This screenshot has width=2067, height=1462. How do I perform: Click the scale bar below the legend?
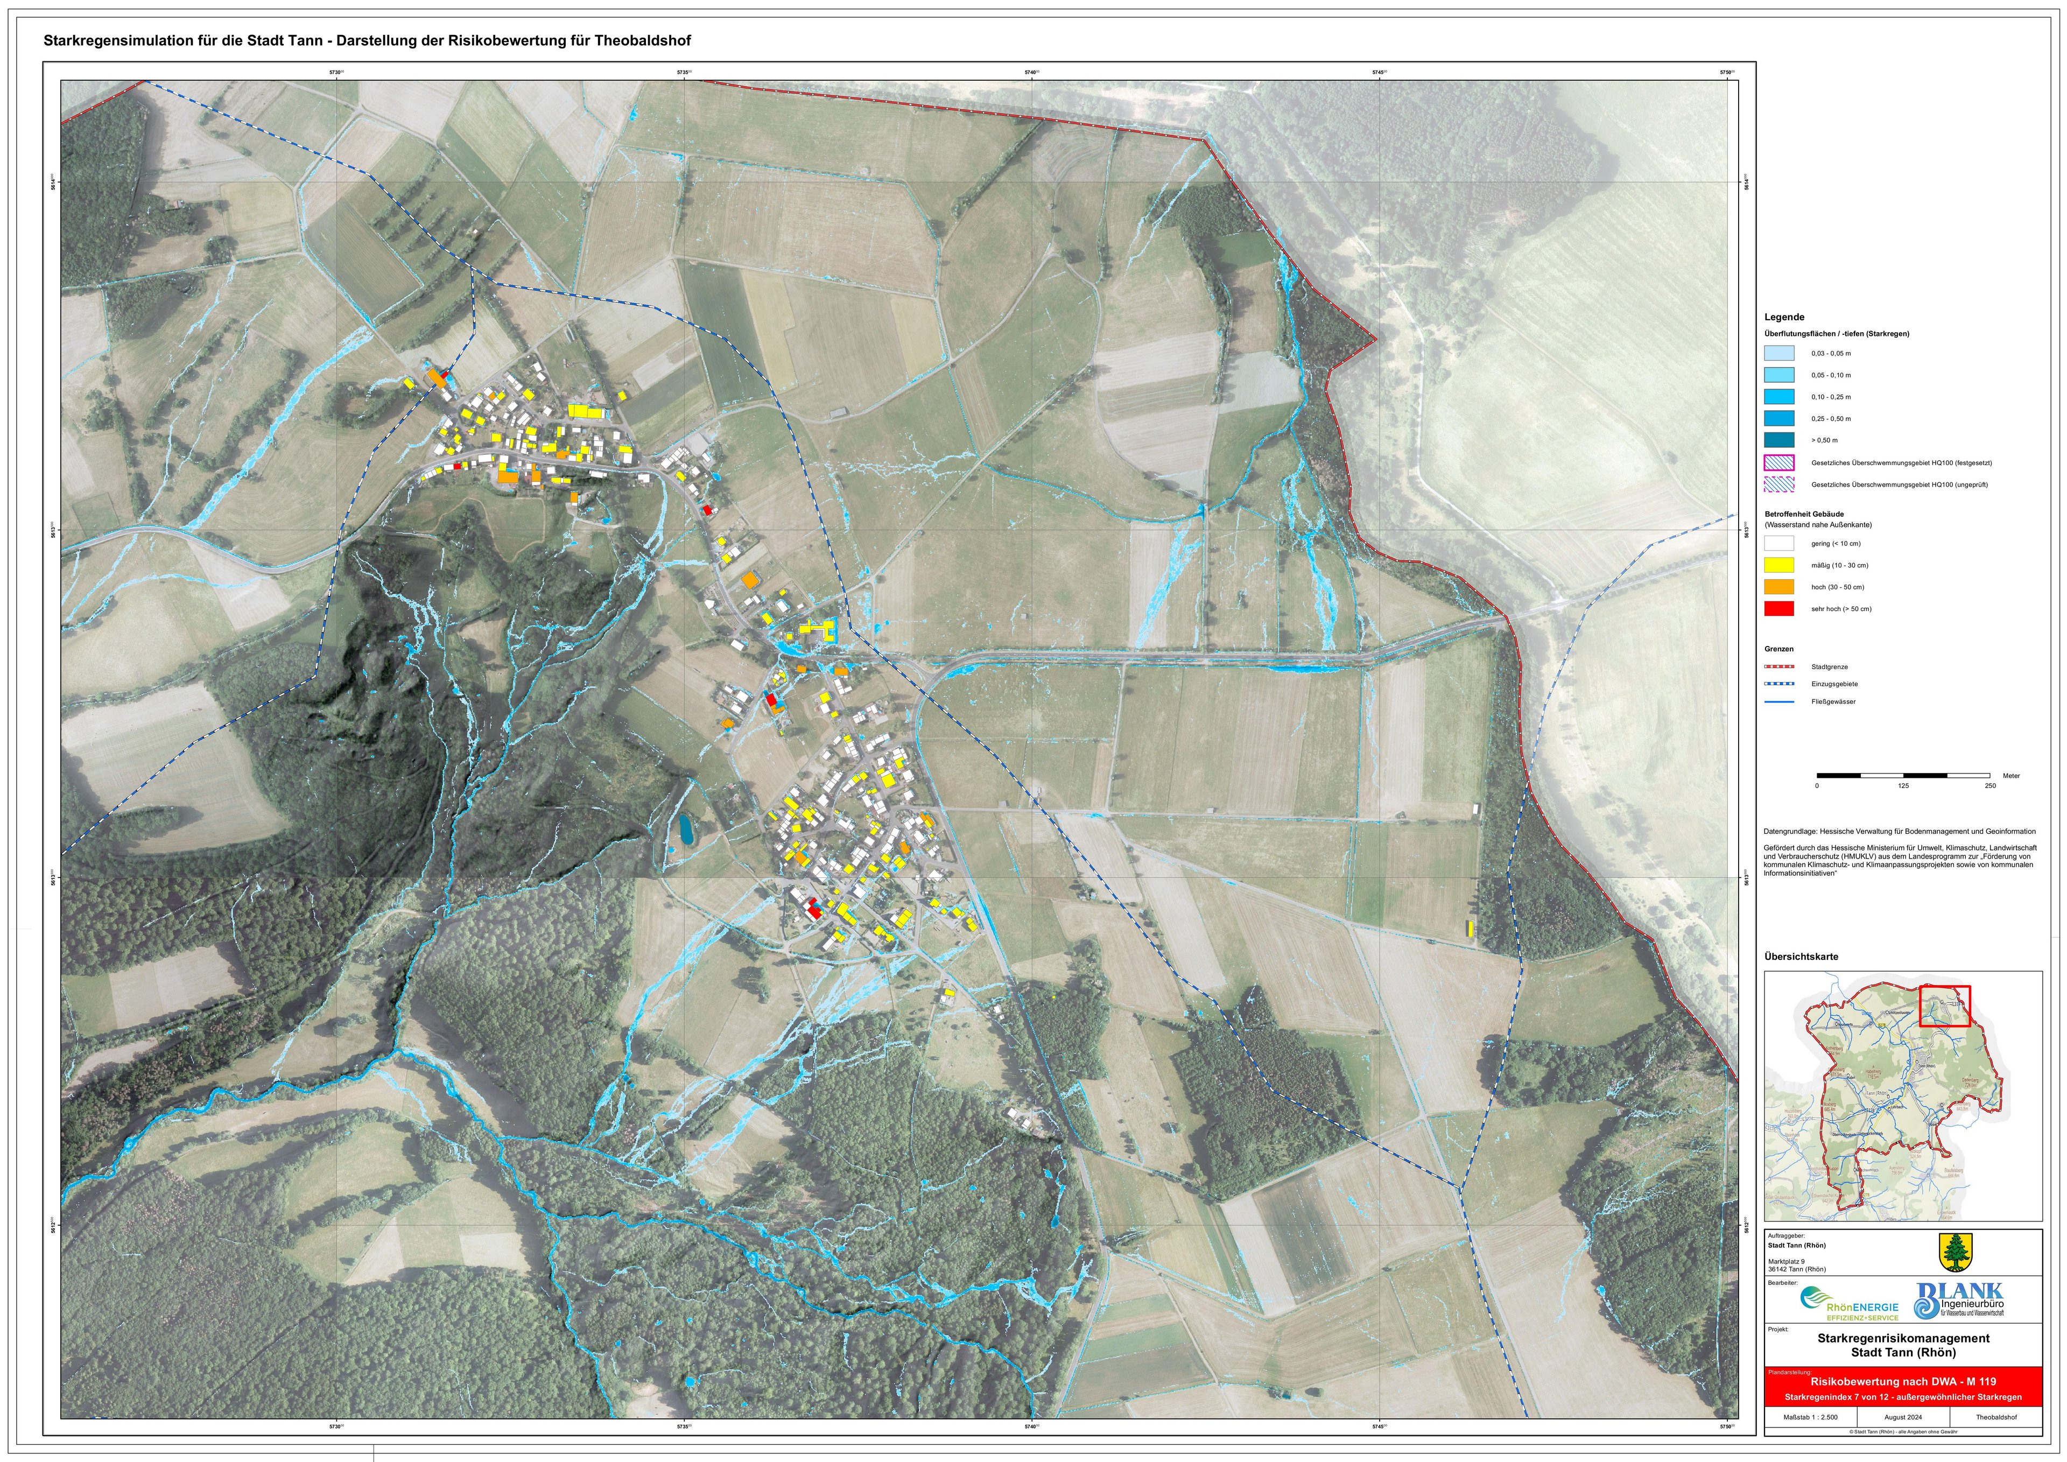pos(1903,775)
